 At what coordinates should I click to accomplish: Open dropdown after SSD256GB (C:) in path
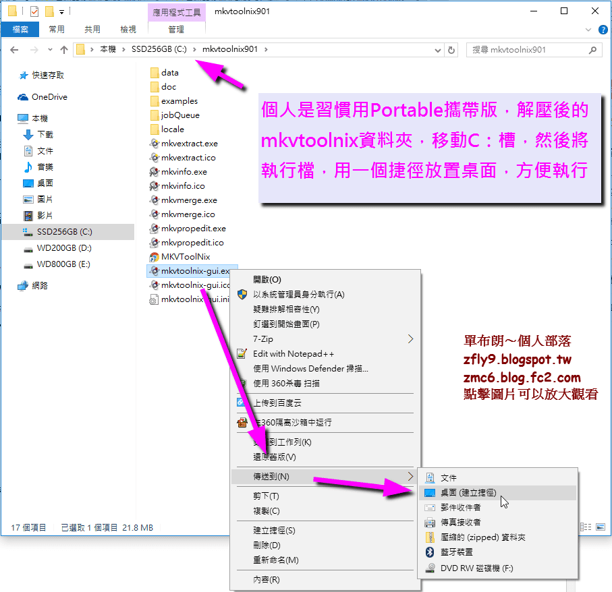tap(194, 49)
